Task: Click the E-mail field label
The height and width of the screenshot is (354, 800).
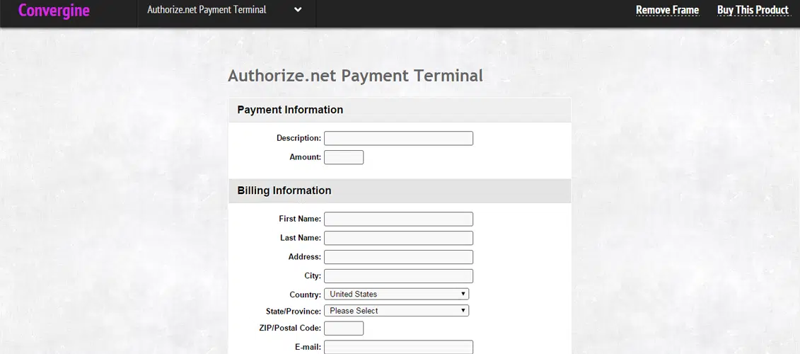Action: tap(308, 347)
